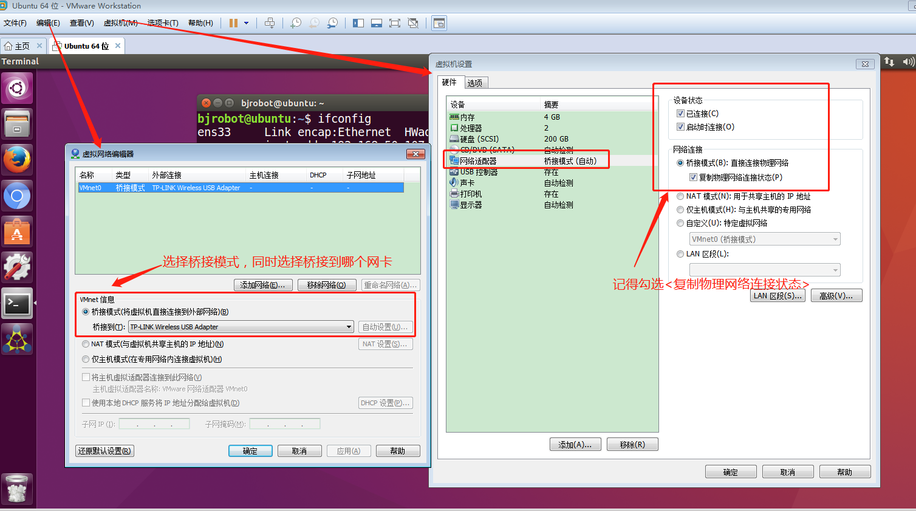Click 确定 in the network editor
Viewport: 916px width, 511px height.
tap(250, 451)
